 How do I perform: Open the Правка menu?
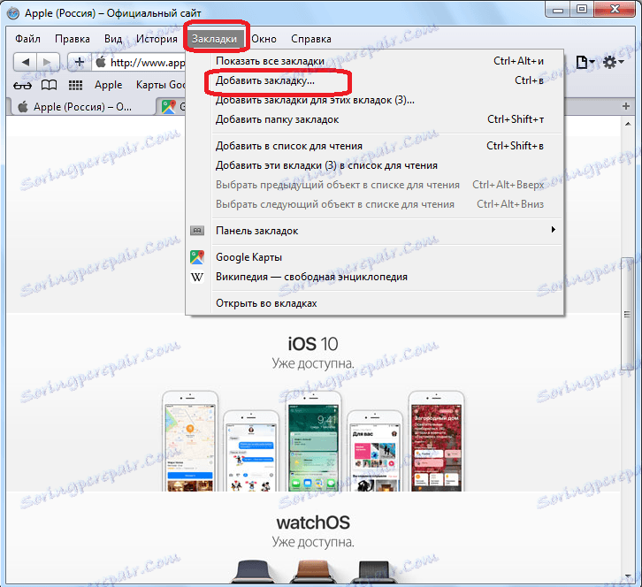(x=72, y=39)
